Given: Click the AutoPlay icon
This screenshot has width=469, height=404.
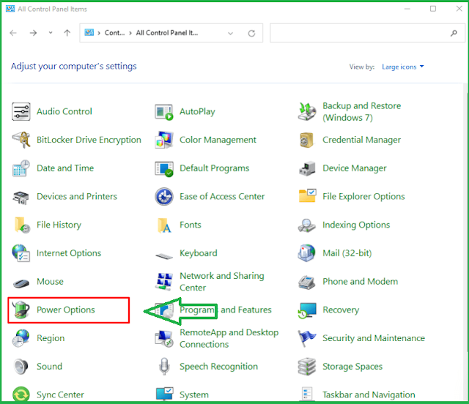Looking at the screenshot, I should 164,112.
